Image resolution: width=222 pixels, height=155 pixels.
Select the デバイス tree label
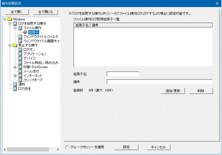[30, 58]
